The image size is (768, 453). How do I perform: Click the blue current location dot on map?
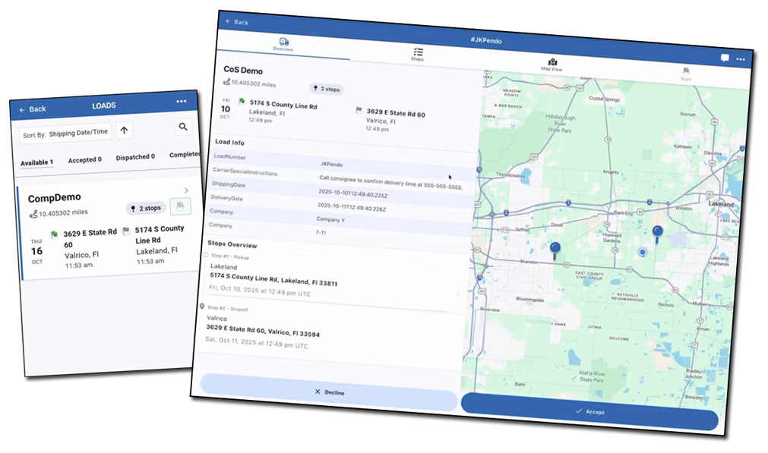point(642,252)
